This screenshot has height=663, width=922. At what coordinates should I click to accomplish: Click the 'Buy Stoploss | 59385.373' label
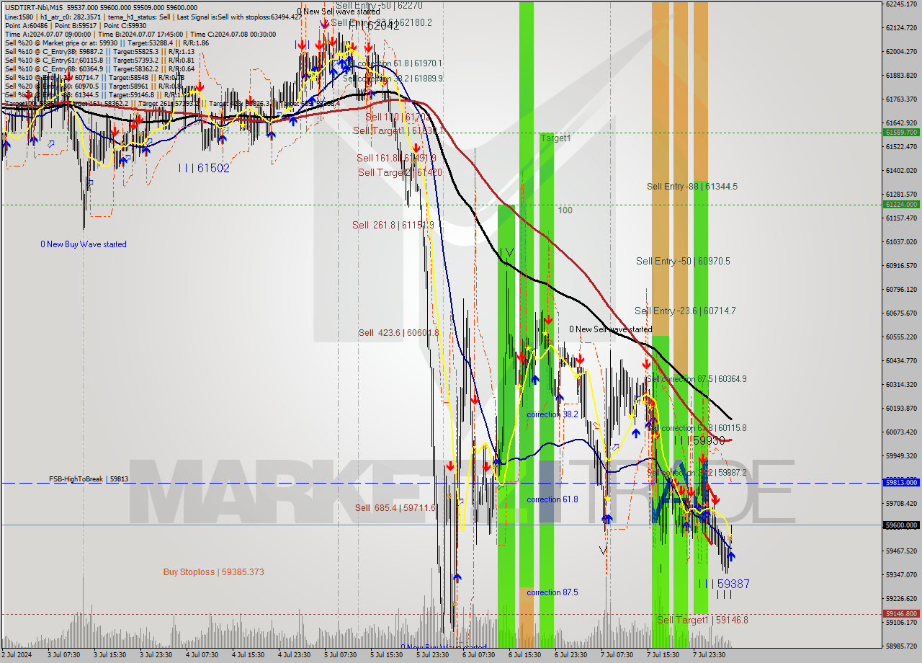coord(213,572)
